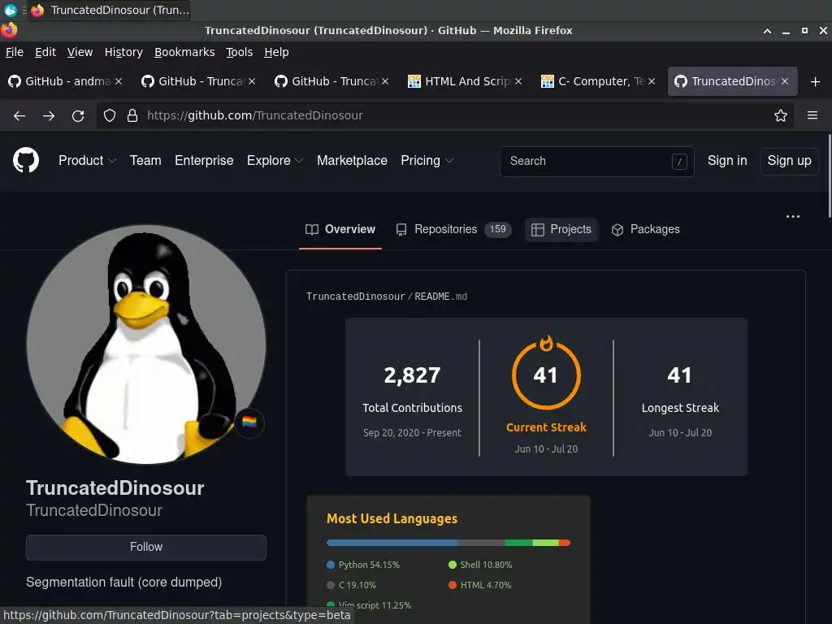Click the Packages box icon
Screen dimensions: 832x624
point(617,229)
